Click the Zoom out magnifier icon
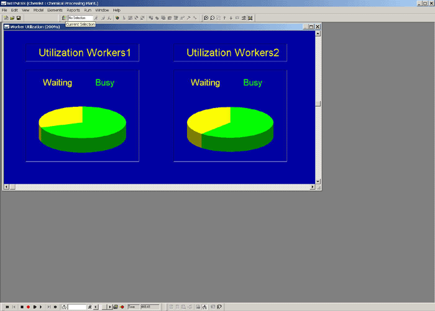 213,18
